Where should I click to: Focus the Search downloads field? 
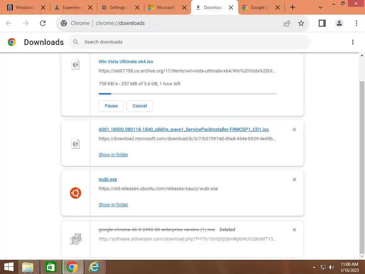pyautogui.click(x=190, y=42)
